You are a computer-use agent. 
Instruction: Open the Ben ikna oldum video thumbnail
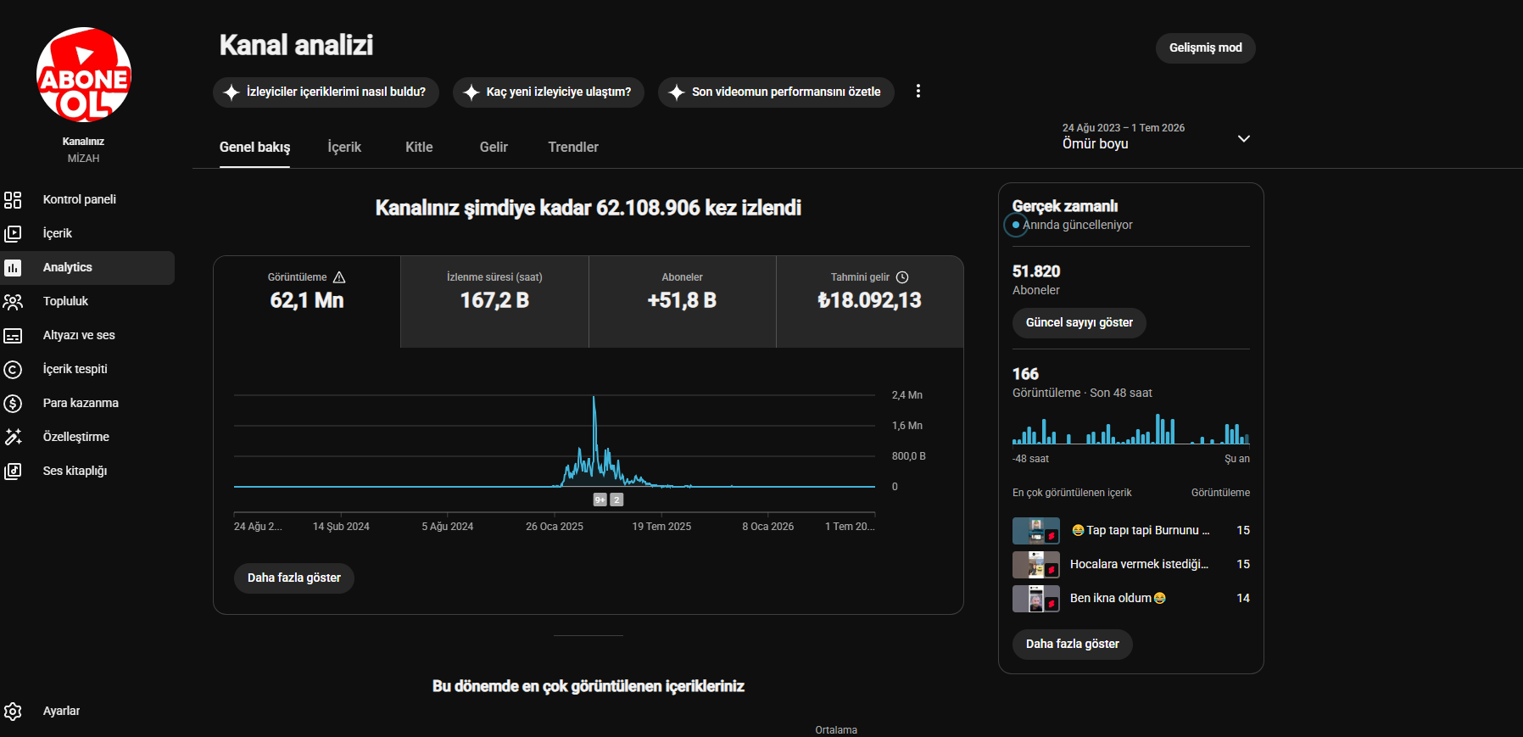(1036, 599)
